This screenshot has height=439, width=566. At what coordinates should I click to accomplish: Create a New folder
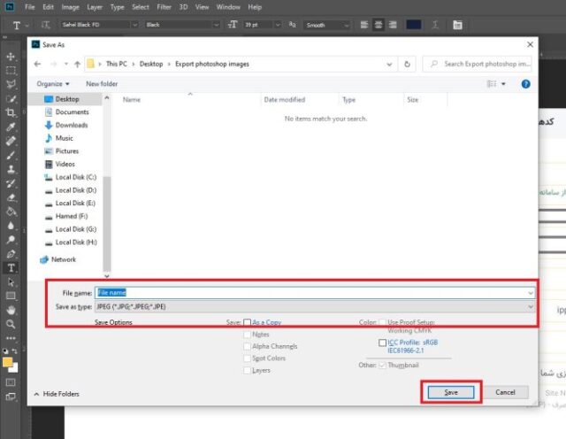tap(102, 84)
